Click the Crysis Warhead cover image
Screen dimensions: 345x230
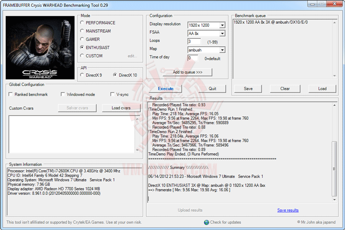40,47
